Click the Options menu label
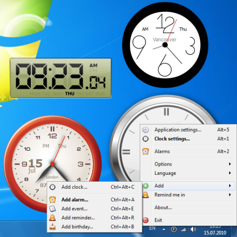This screenshot has width=237, height=237. coord(163,164)
